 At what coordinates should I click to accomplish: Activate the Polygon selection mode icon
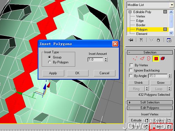point(156,58)
